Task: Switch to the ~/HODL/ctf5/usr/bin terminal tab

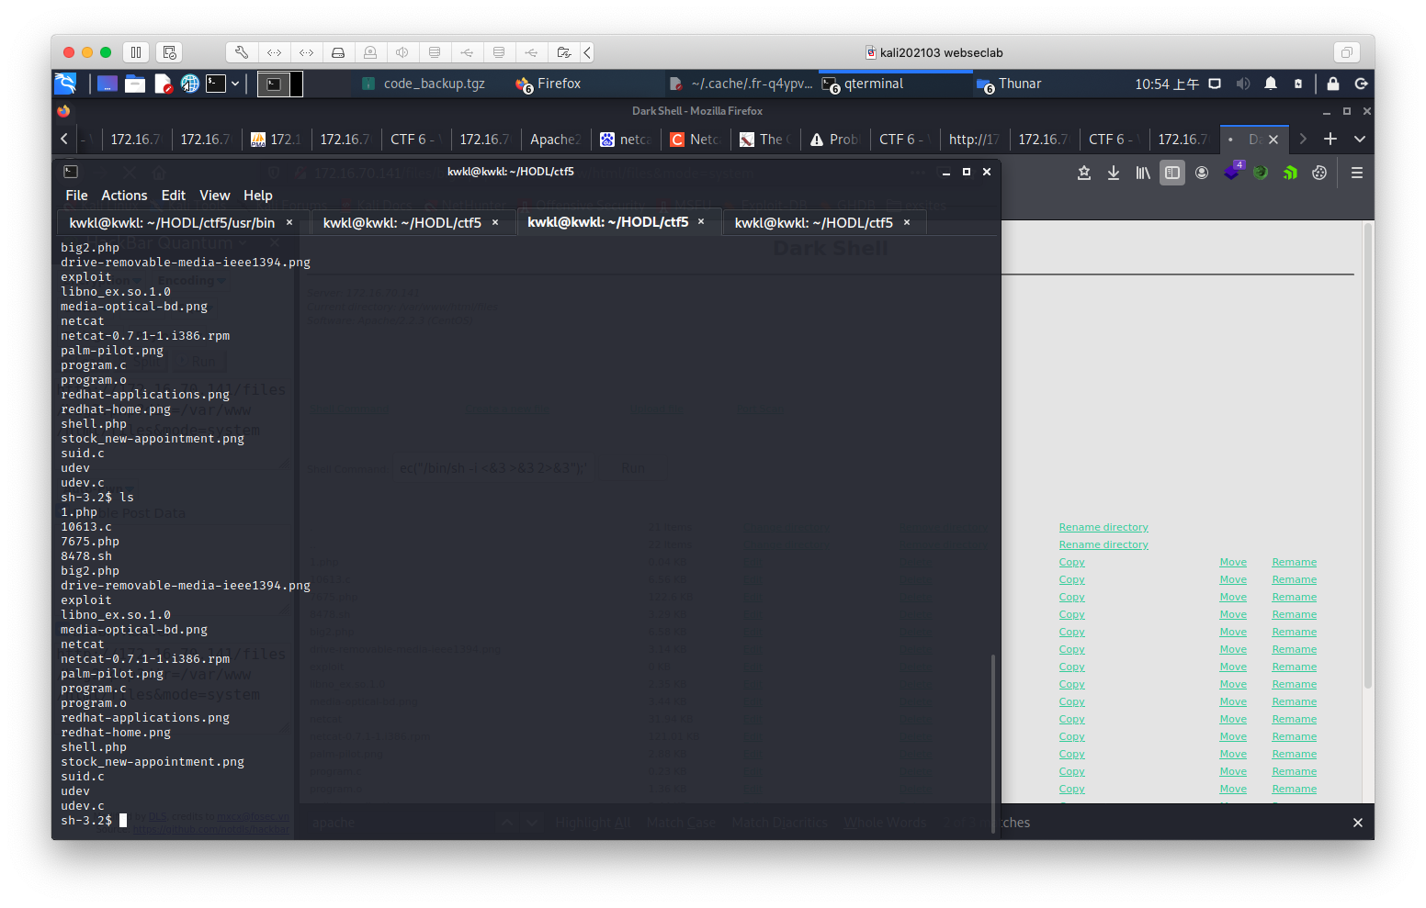Action: (182, 223)
